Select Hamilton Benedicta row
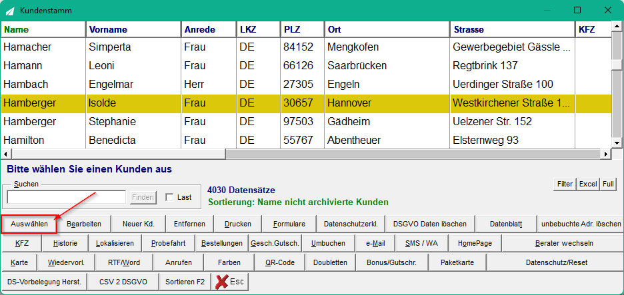The image size is (624, 295). pyautogui.click(x=306, y=140)
